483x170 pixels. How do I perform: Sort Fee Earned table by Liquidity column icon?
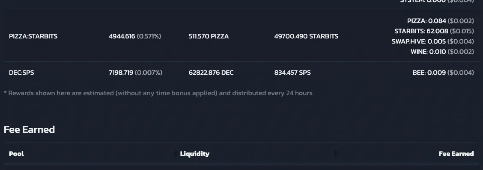pos(335,153)
